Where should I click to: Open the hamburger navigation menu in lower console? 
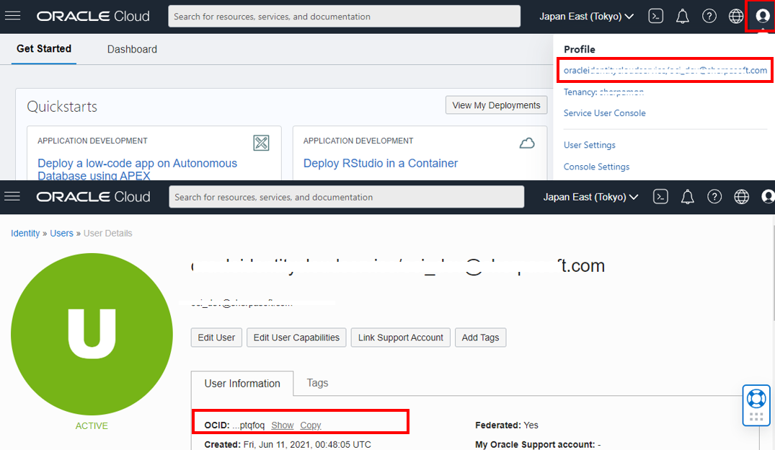click(x=12, y=196)
